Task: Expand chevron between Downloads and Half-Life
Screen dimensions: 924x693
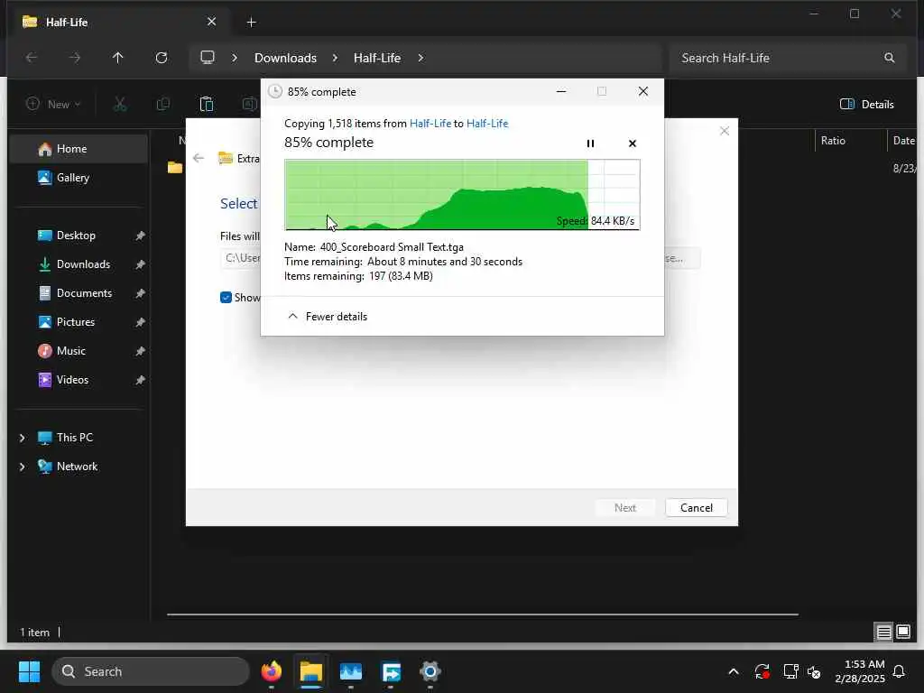Action: [335, 58]
